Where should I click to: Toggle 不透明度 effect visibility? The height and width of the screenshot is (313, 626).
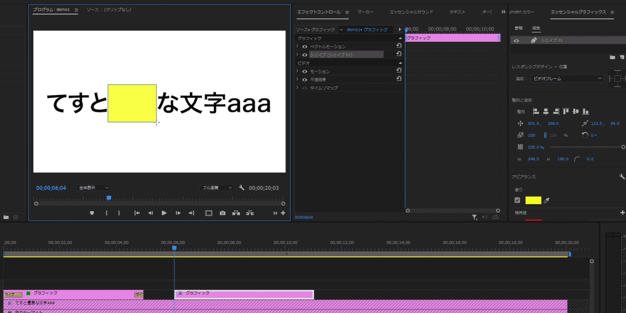click(305, 79)
